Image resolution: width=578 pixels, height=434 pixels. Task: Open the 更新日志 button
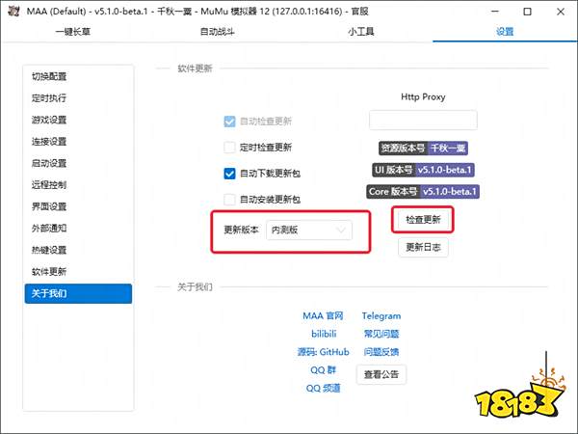click(x=423, y=247)
